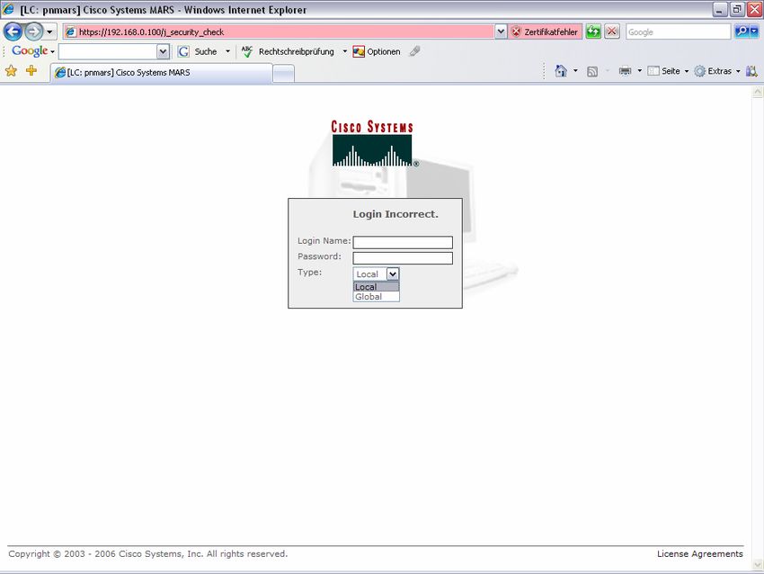This screenshot has width=764, height=574.
Task: Open the License Agreements link
Action: point(699,553)
